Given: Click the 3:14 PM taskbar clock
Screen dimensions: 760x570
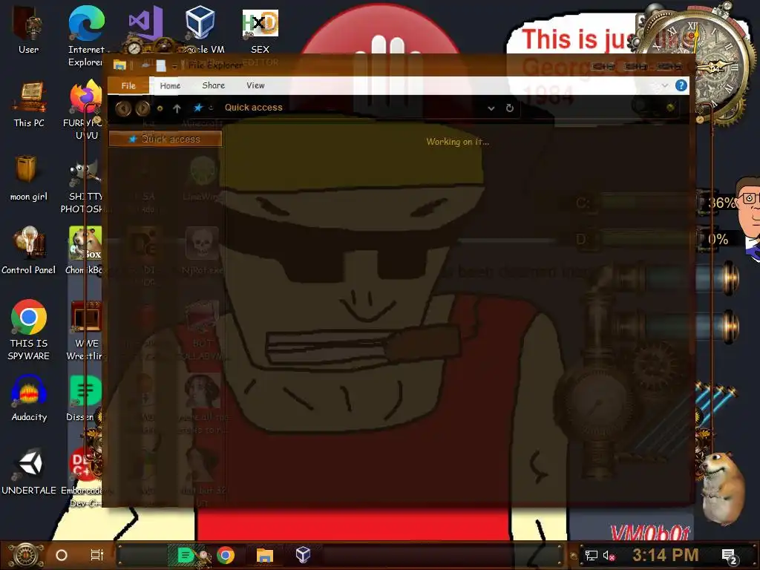Looking at the screenshot, I should (x=666, y=555).
